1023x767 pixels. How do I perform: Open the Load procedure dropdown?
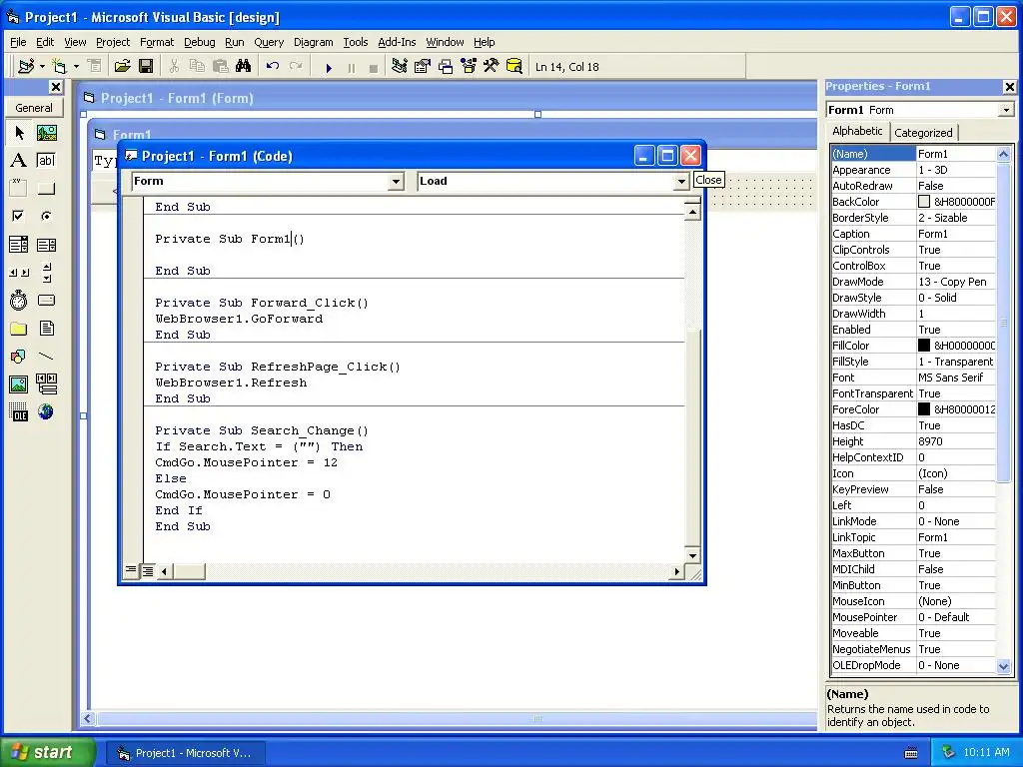(x=681, y=182)
